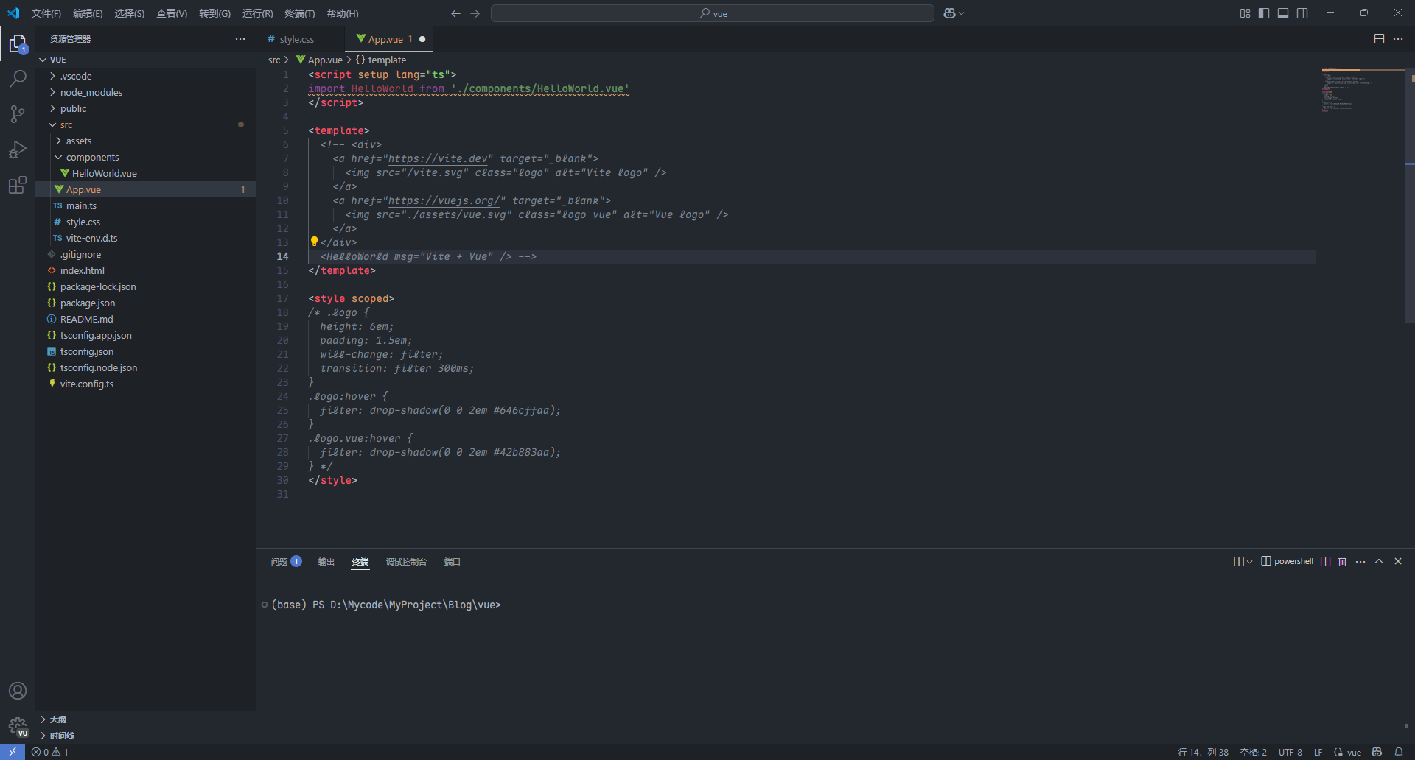Kill terminal with trash icon

tap(1342, 561)
